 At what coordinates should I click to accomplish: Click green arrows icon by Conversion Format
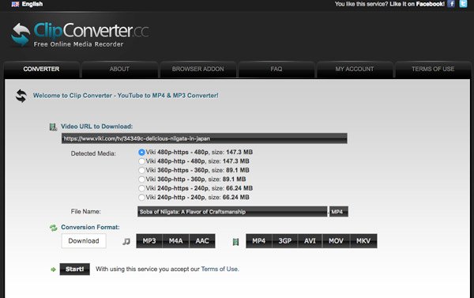point(54,228)
